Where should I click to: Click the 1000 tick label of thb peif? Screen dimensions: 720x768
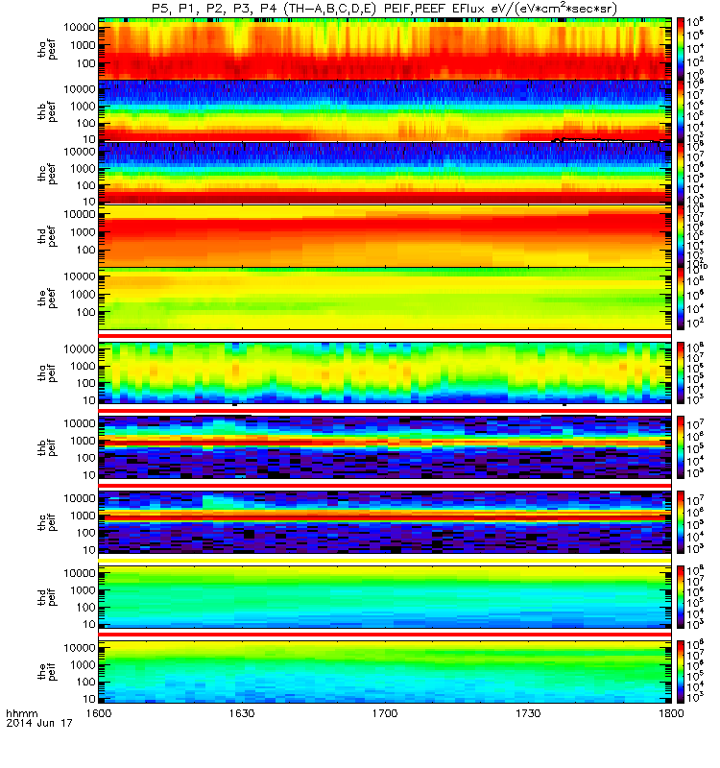pos(83,441)
